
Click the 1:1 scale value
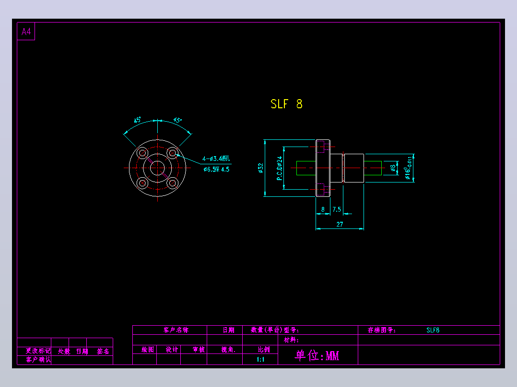tap(260, 359)
